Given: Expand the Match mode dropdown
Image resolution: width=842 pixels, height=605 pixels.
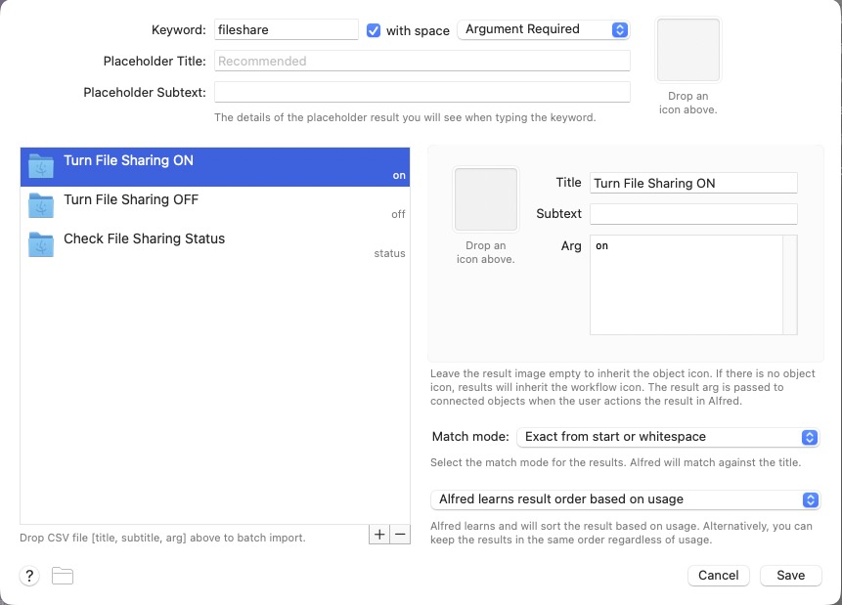Looking at the screenshot, I should (x=667, y=437).
